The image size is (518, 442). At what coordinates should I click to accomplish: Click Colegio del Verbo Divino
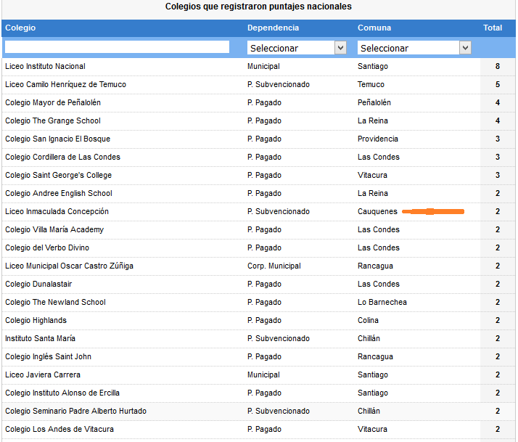point(47,247)
